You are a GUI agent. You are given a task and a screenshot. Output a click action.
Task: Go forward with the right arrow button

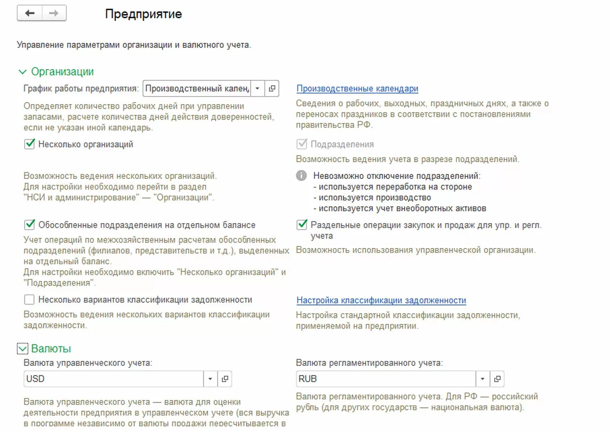(54, 14)
